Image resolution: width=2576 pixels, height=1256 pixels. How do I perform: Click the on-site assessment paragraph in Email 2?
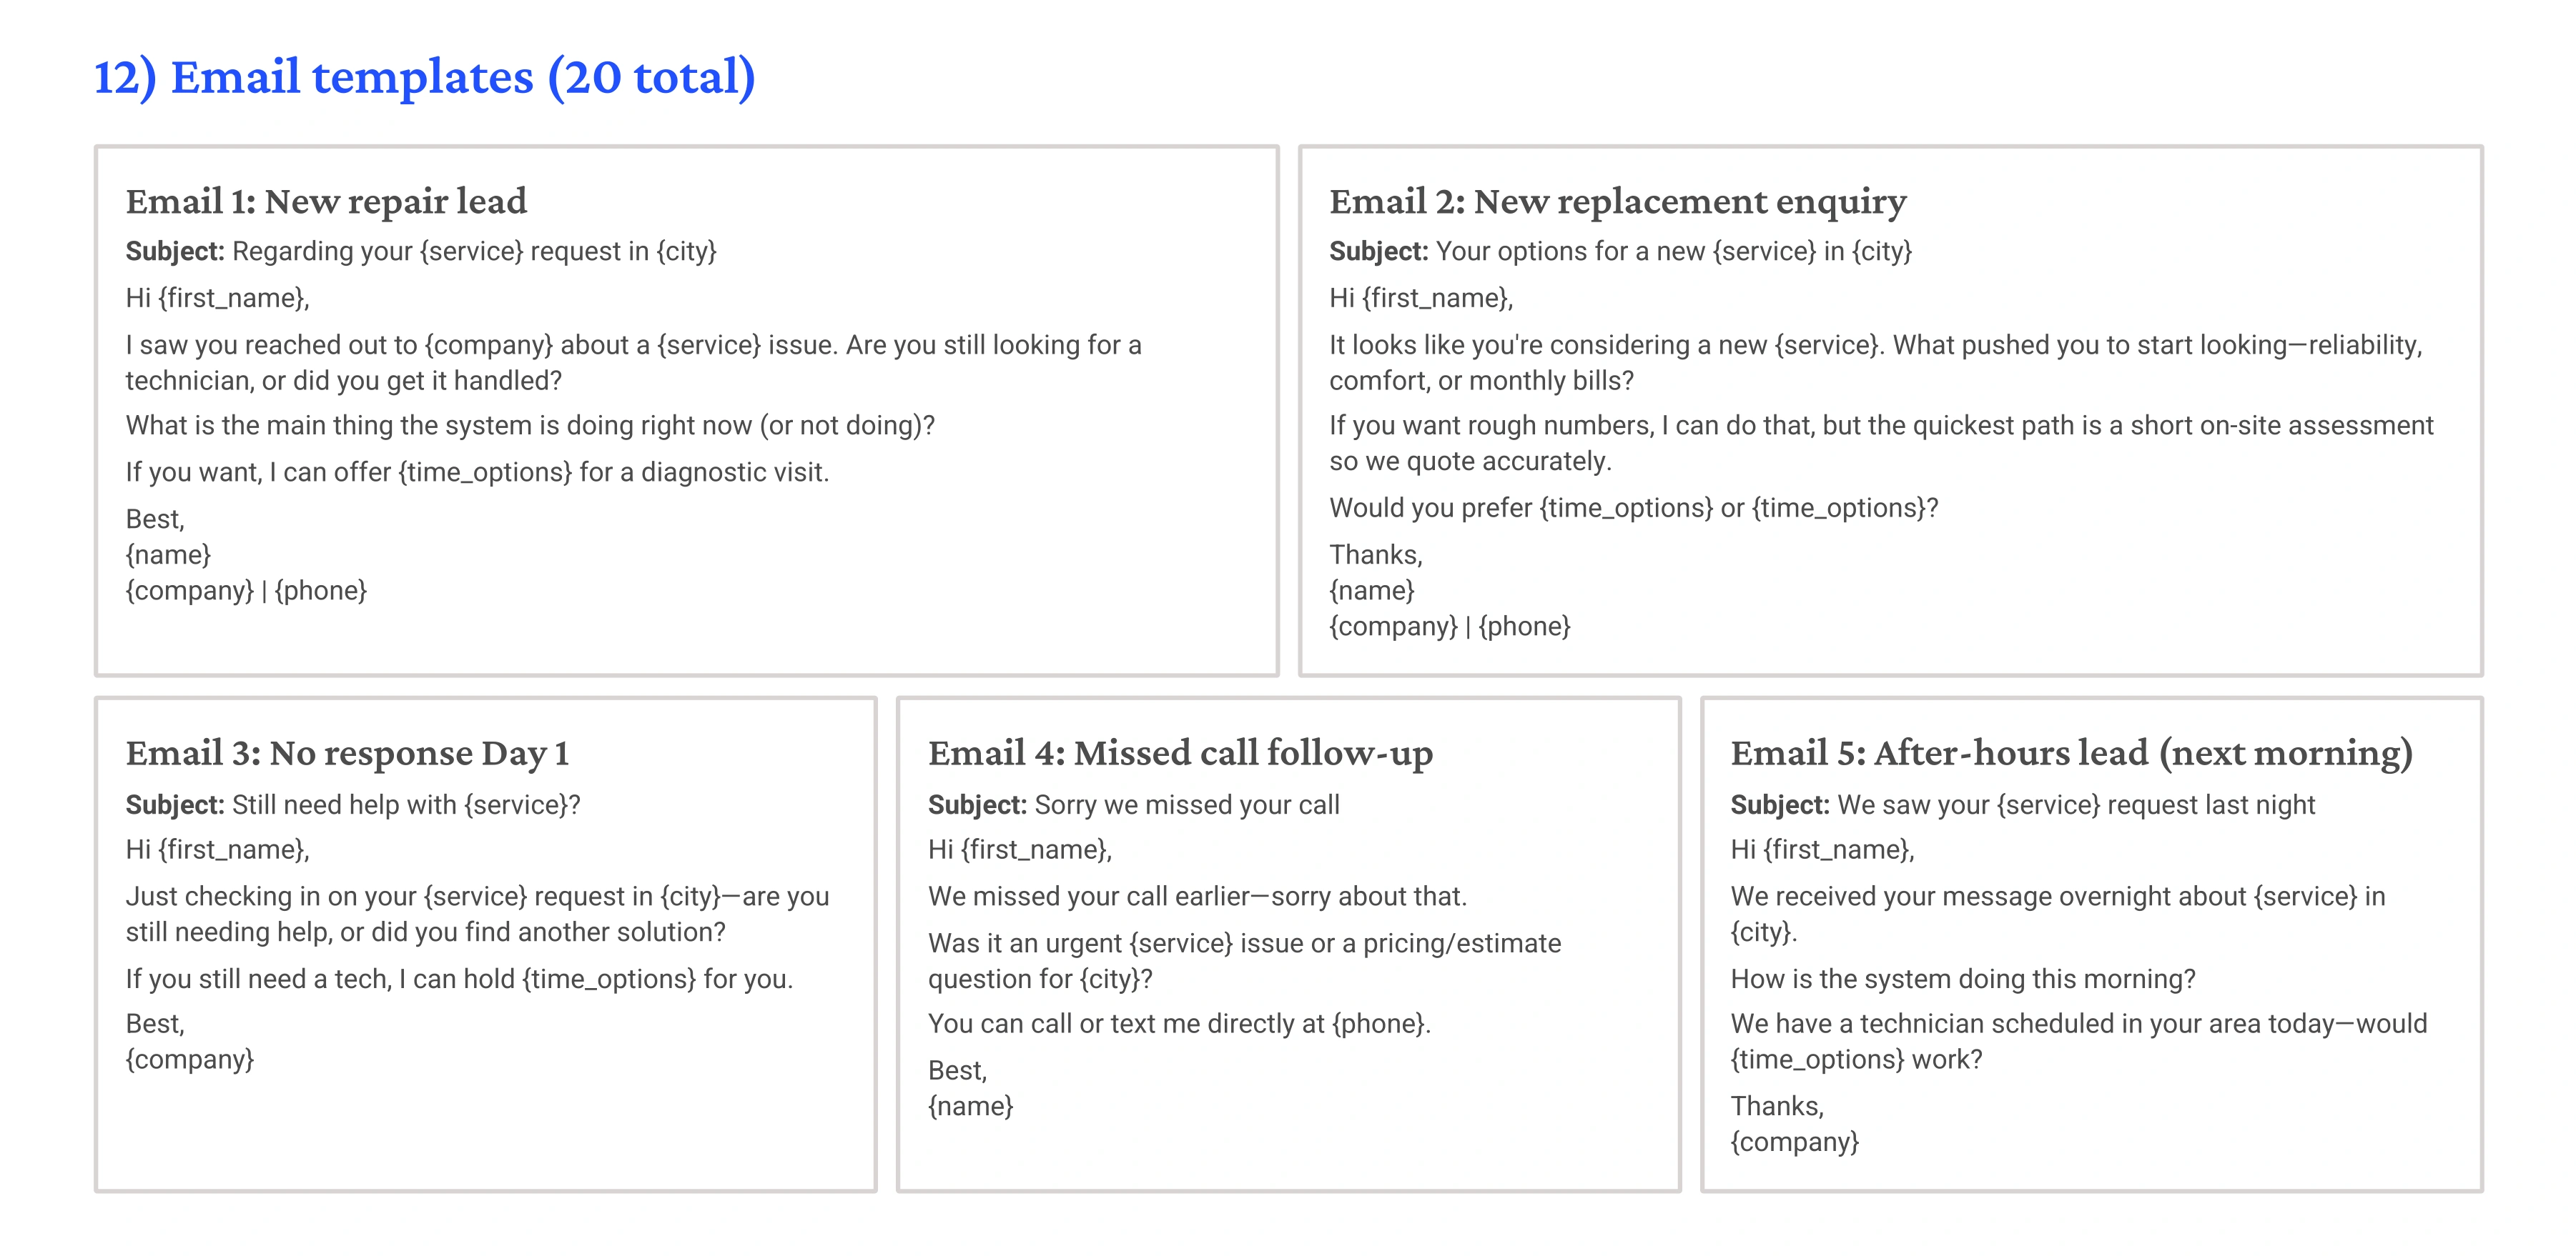(1880, 444)
